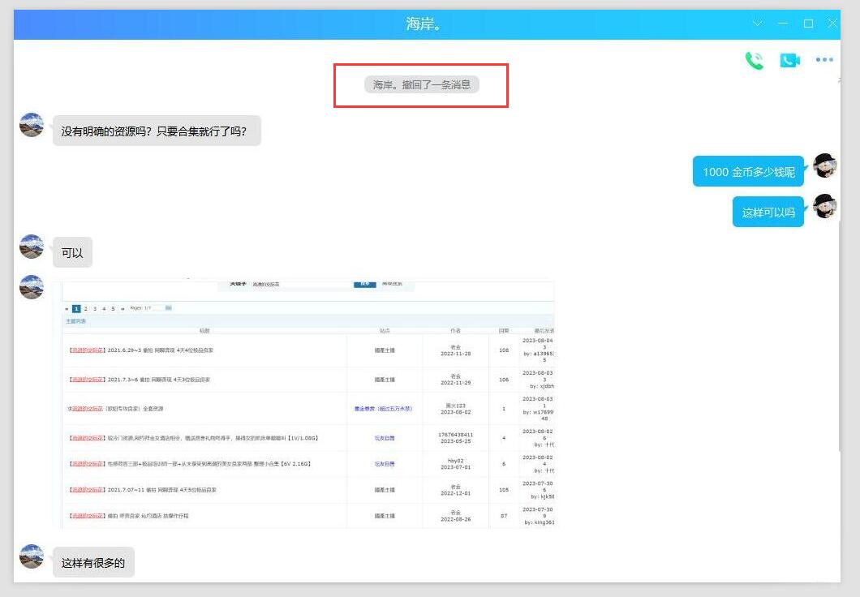Click your avatar beside "1000 金币多少钱呢"
This screenshot has height=597, width=860.
click(x=825, y=165)
